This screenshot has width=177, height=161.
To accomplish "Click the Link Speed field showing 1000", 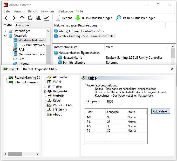I will pos(114,102).
